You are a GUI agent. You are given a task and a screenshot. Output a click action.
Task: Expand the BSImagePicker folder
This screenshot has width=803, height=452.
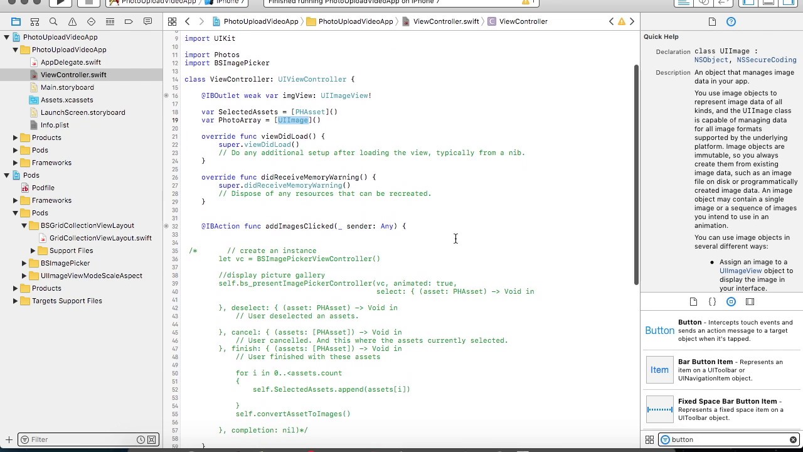pos(24,263)
